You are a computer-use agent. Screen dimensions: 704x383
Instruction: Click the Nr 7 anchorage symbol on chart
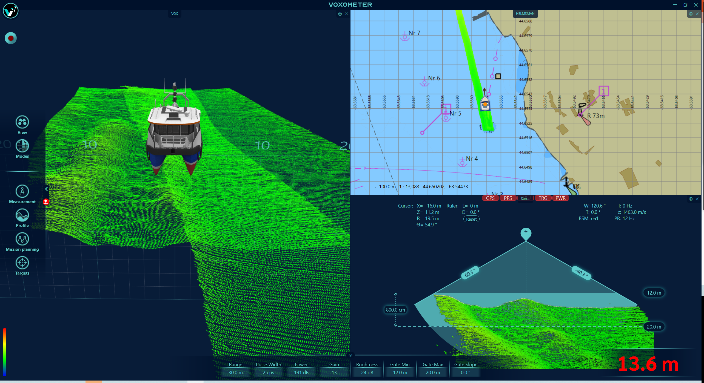[405, 36]
